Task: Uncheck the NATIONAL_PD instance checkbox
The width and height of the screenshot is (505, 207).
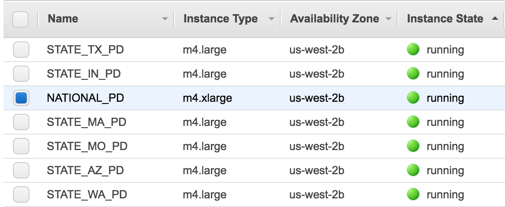Action: [21, 98]
